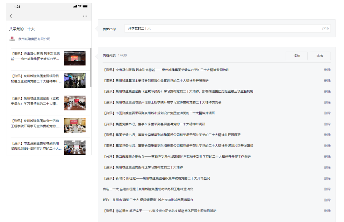The width and height of the screenshot is (344, 222).
Task: Open third news thumbnail in preview
Action: 75,103
